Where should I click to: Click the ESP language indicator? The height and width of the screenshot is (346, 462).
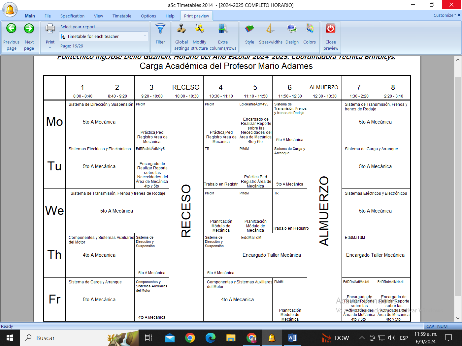pyautogui.click(x=404, y=338)
